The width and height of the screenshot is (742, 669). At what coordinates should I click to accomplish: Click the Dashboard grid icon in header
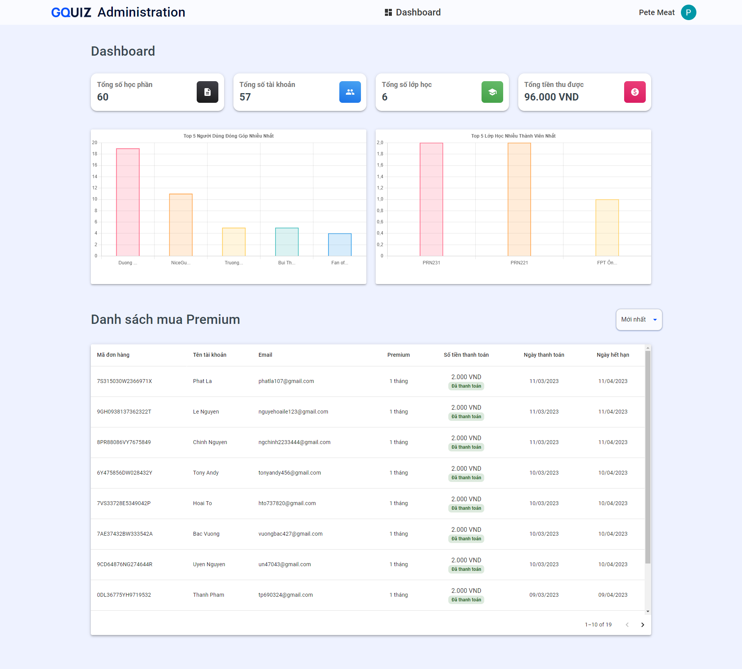388,12
